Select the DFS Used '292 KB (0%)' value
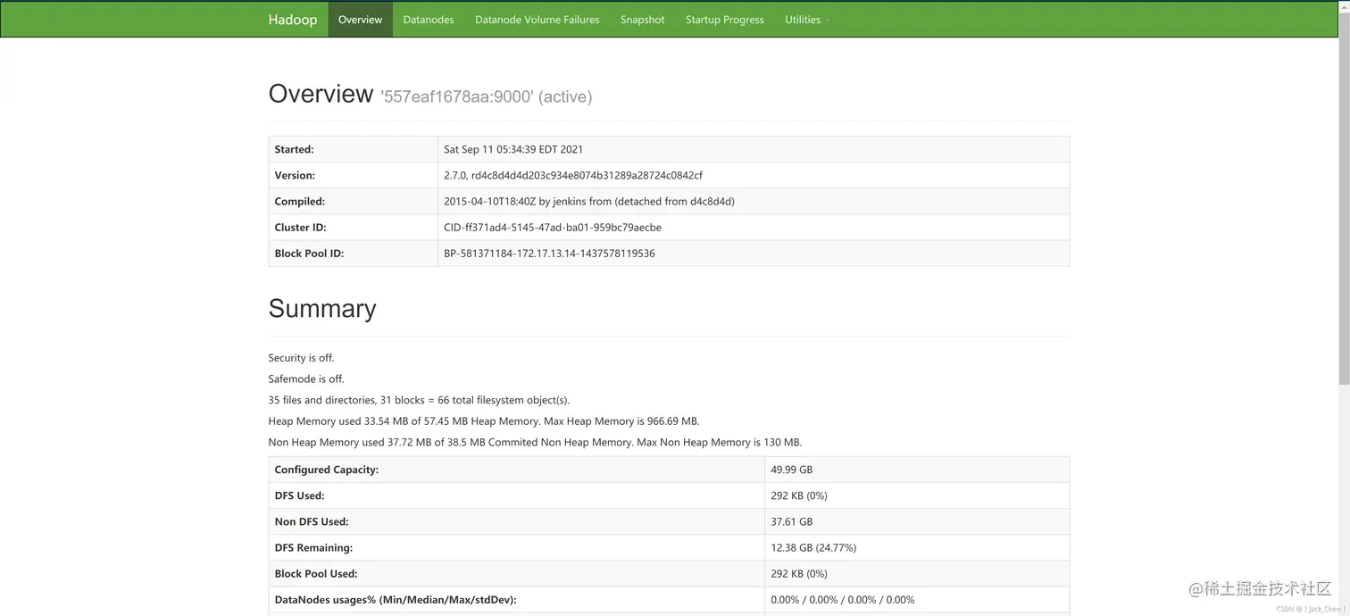 point(799,495)
